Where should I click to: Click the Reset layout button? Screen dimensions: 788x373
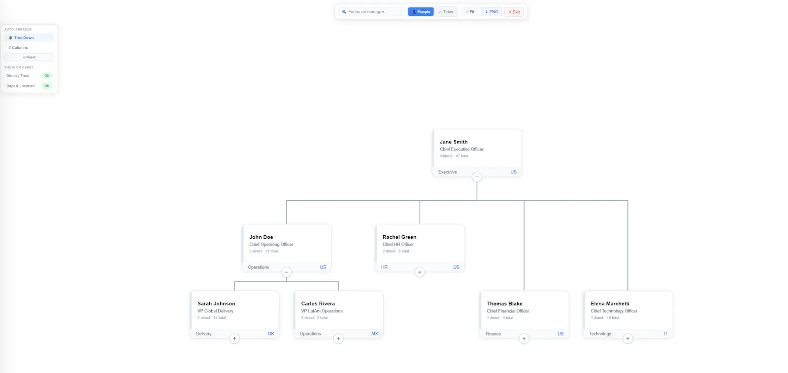click(x=29, y=57)
